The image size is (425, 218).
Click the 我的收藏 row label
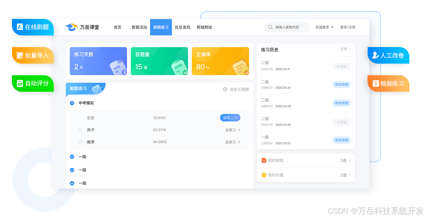276,175
